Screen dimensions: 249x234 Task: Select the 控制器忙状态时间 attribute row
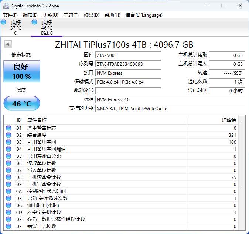pyautogui.click(x=121, y=191)
